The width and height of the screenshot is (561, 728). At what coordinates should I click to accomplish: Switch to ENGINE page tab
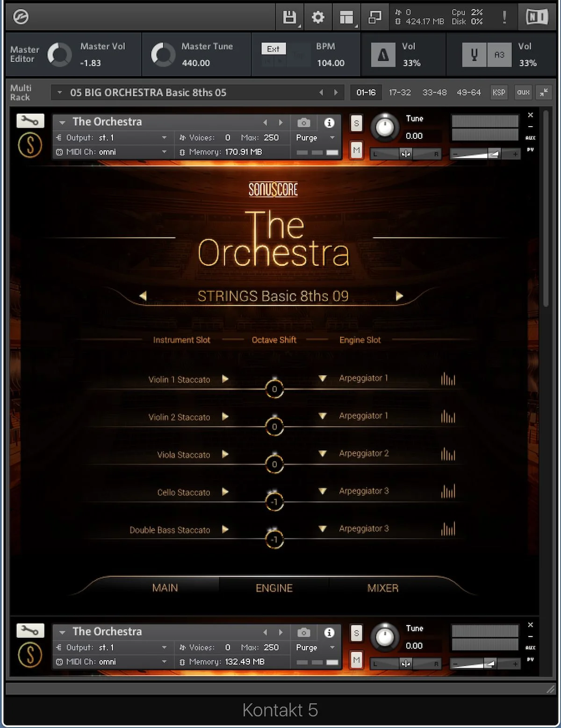coord(274,588)
